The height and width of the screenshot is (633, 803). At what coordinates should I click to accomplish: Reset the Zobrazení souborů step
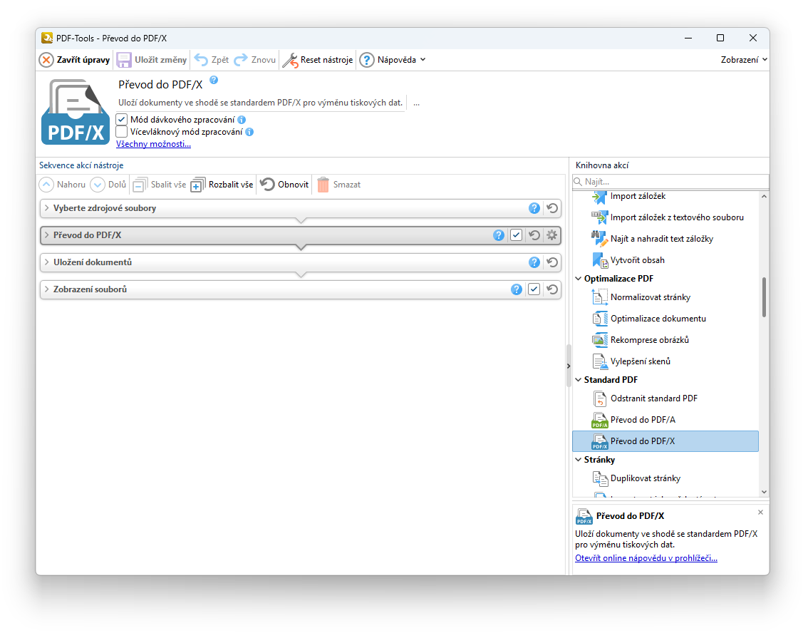coord(552,289)
